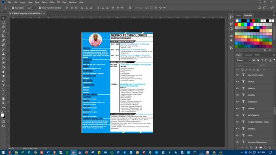Filter layers by pixel layers icon
Screen dimensions: 276x155
point(254,60)
